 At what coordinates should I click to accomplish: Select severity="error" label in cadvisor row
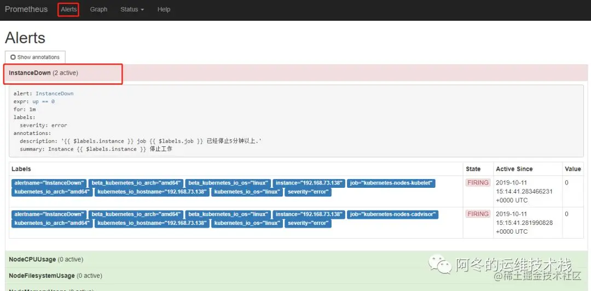(x=308, y=223)
